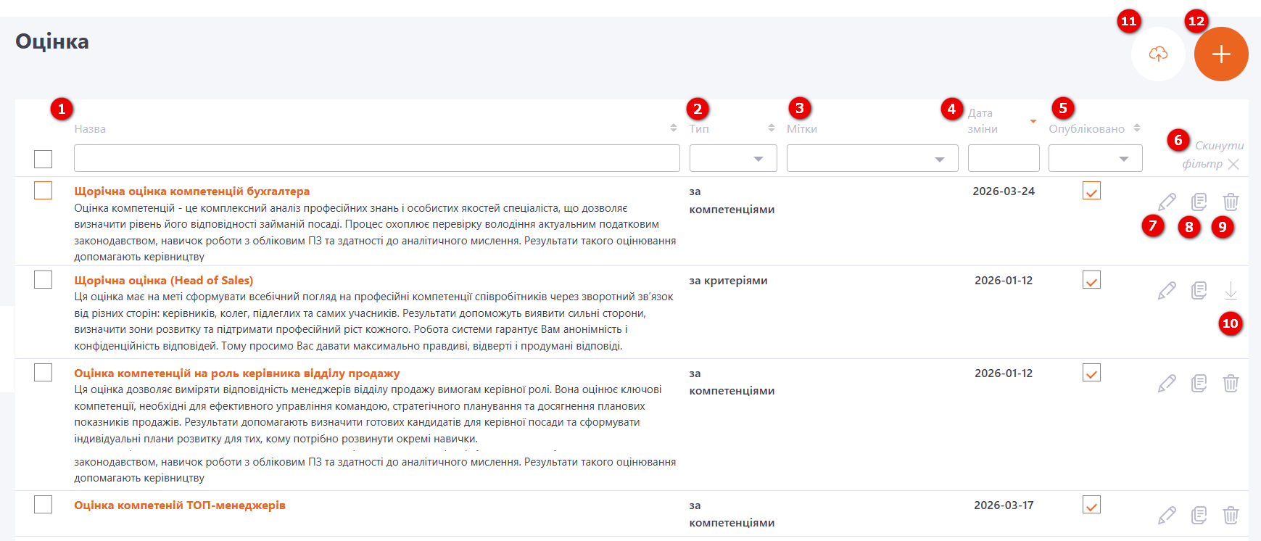
Task: Go to 'Оцінка компетенцій на роль керівника відділу продажу'
Action: [x=237, y=373]
